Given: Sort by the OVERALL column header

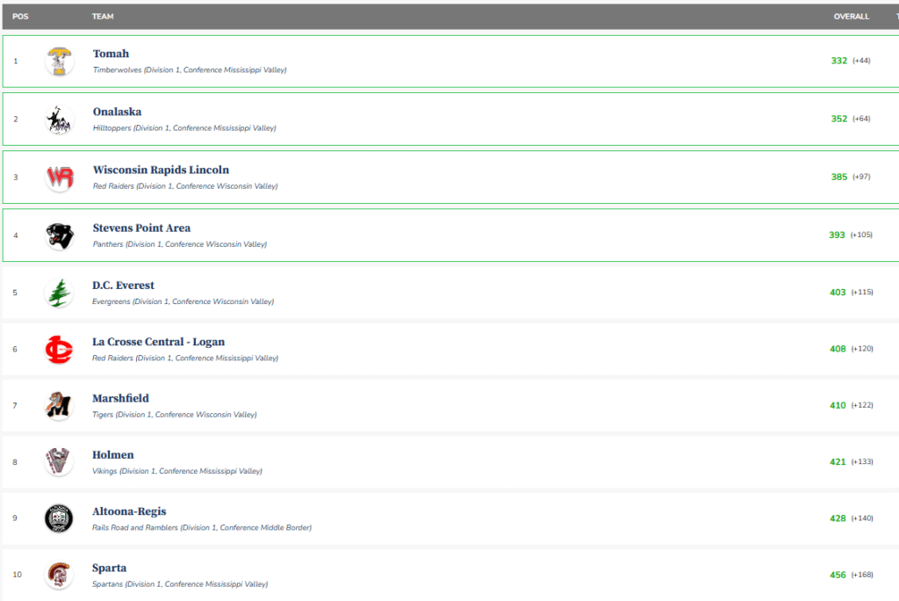Looking at the screenshot, I should coord(851,17).
